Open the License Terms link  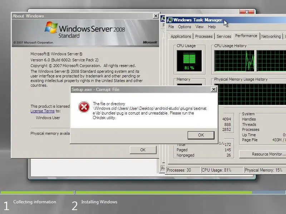tap(43, 111)
